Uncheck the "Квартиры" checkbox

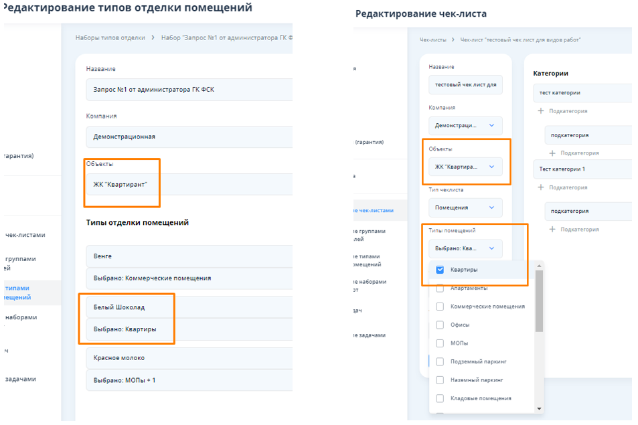(x=440, y=270)
